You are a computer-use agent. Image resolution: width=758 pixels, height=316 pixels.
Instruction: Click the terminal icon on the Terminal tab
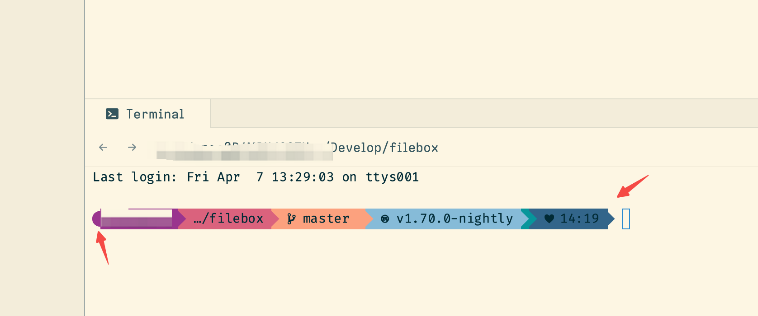pyautogui.click(x=113, y=114)
